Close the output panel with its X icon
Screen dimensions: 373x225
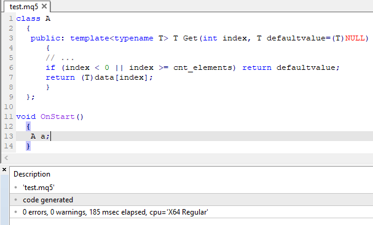click(4, 169)
